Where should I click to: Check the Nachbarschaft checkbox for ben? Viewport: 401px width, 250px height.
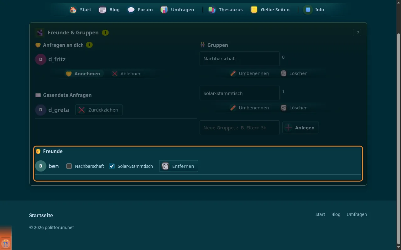click(x=69, y=166)
